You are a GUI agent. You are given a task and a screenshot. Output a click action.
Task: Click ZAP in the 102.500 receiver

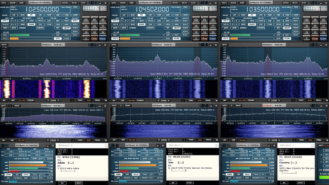[x=40, y=24]
